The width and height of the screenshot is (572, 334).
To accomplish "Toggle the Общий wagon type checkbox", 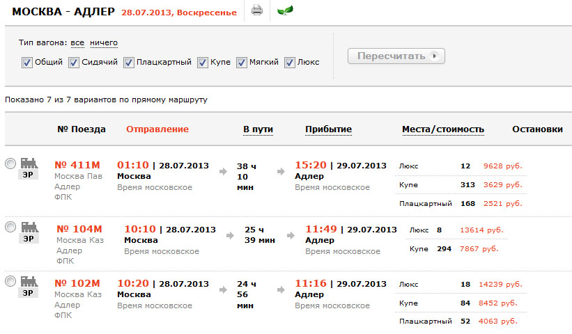I will pos(27,62).
